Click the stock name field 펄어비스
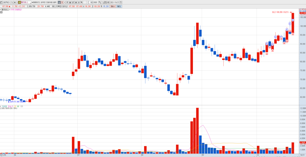 [x=26, y=2]
